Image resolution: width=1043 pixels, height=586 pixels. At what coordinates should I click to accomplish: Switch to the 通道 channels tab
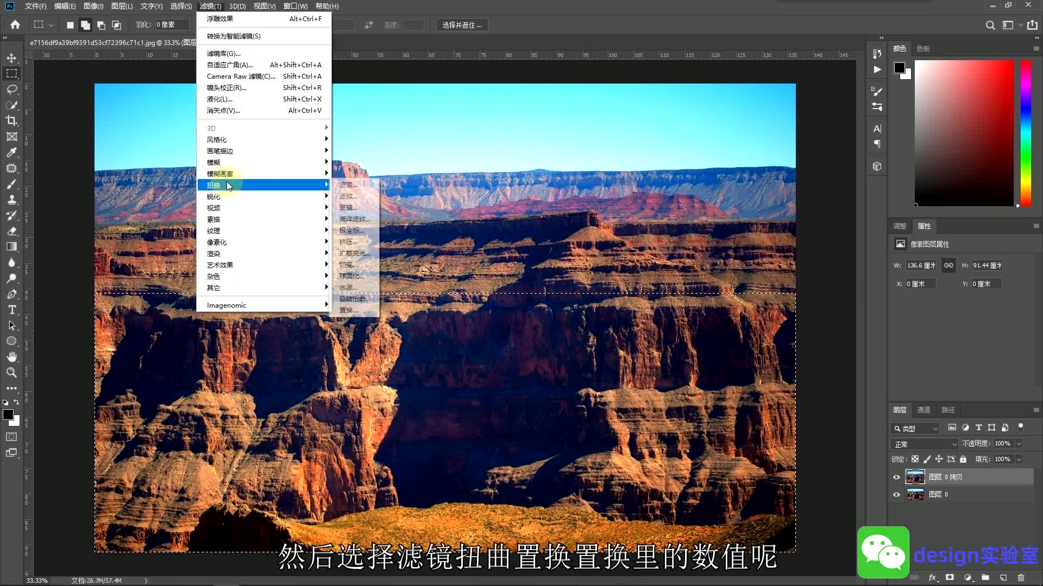coord(923,410)
